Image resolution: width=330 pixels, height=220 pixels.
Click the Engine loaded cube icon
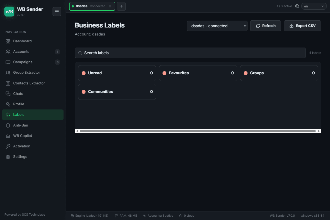(72, 216)
